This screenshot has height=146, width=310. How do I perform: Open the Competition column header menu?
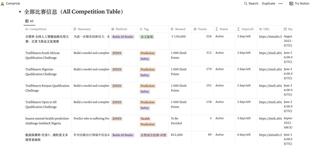point(47,29)
